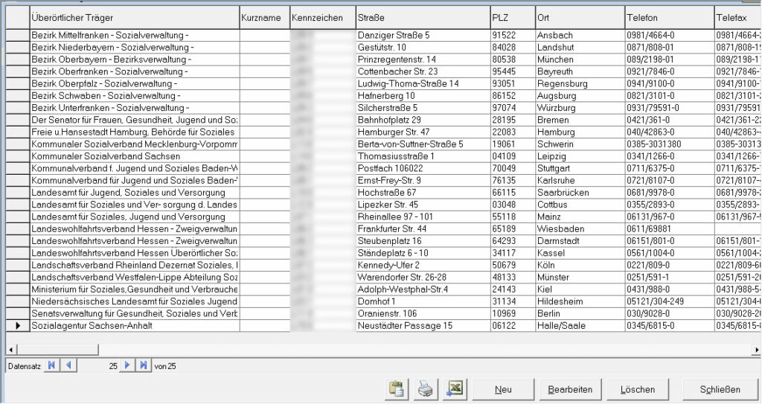The width and height of the screenshot is (762, 404).
Task: Close the dialog with Schließen
Action: [720, 389]
